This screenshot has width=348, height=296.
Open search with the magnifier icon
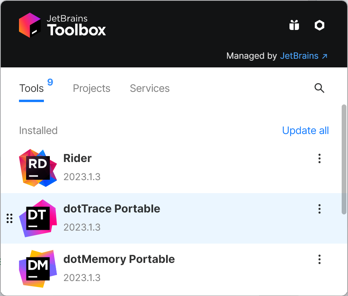click(319, 88)
